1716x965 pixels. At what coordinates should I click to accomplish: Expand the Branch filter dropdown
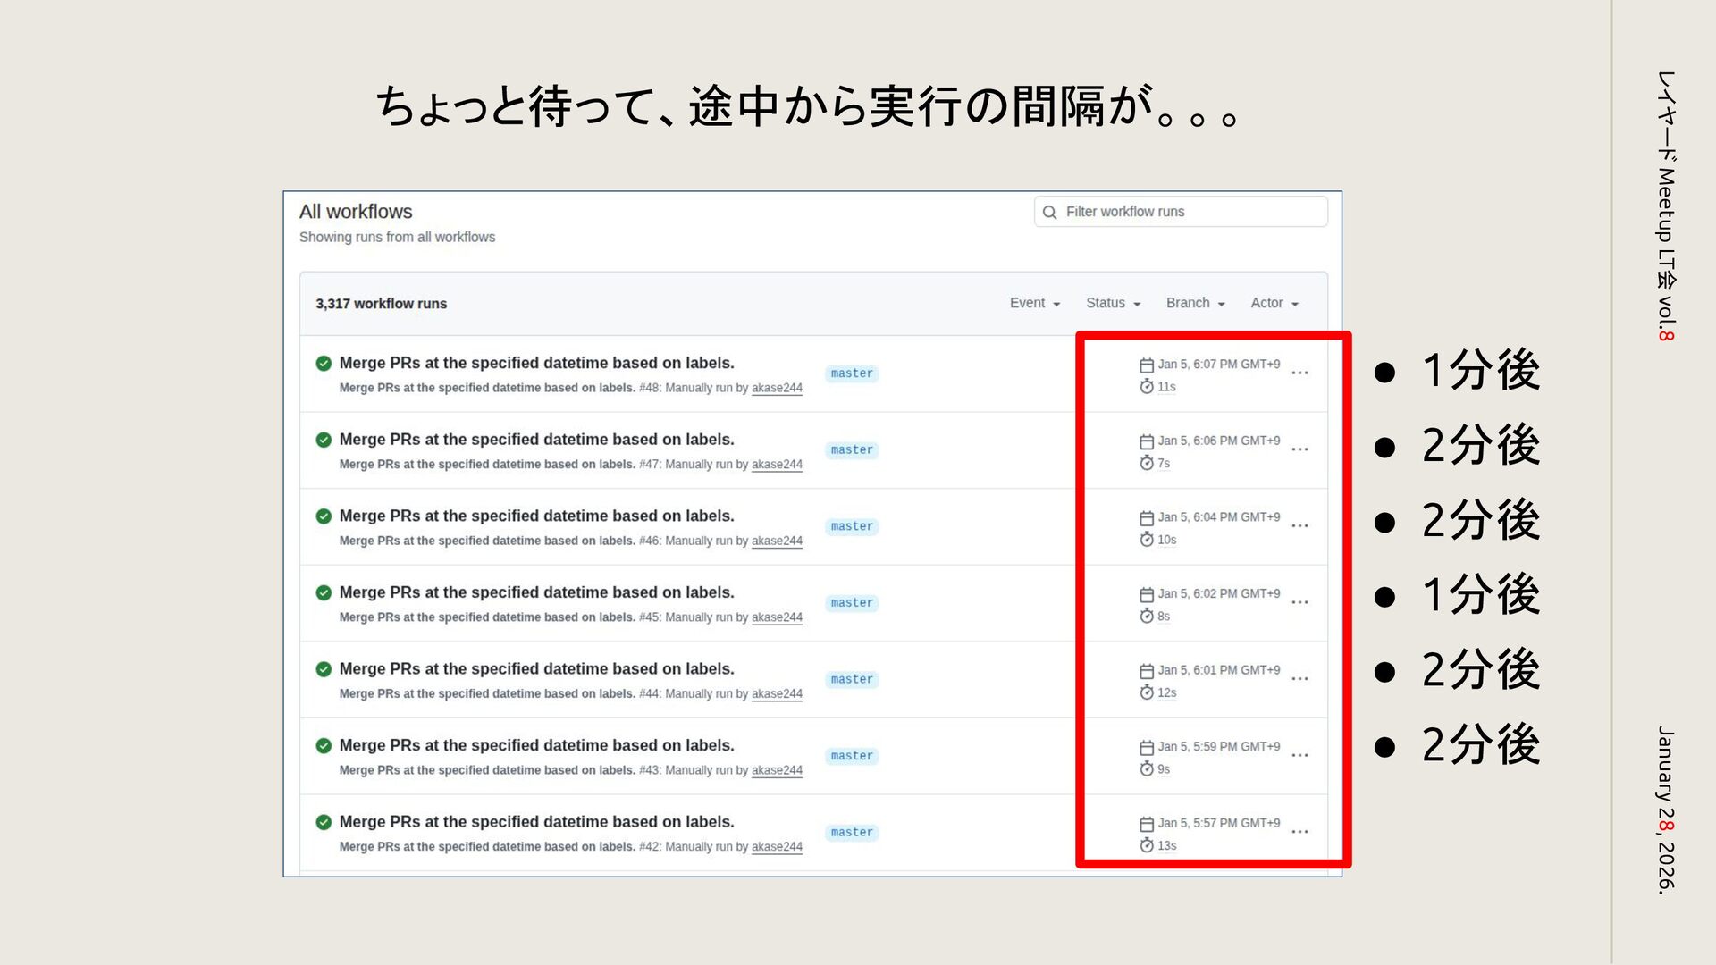[x=1195, y=303]
